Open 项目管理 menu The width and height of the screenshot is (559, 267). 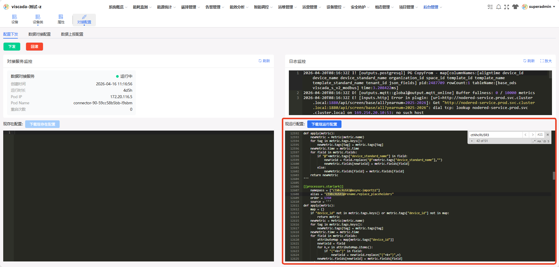(x=408, y=7)
